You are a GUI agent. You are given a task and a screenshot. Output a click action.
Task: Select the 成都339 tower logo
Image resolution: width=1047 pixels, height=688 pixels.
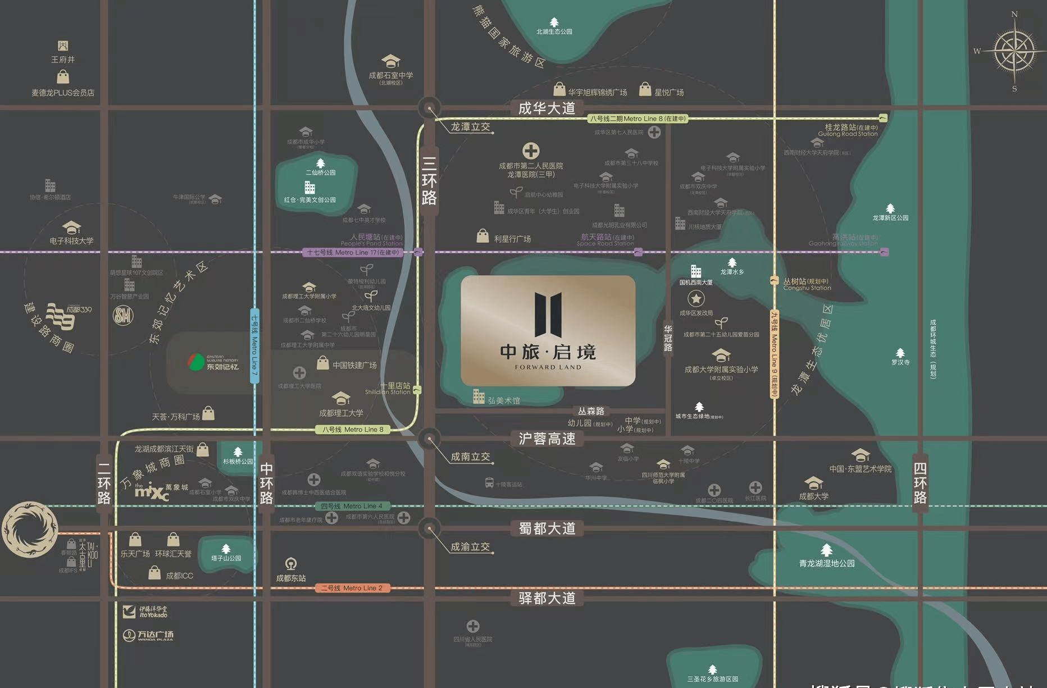tap(68, 316)
